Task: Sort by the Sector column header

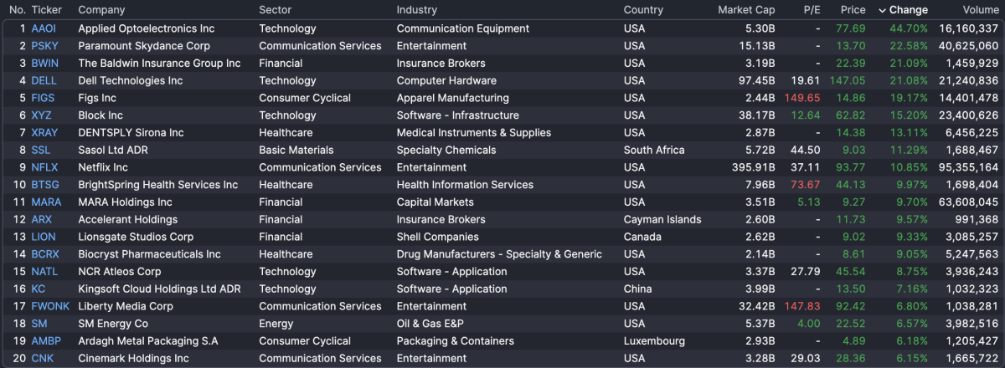Action: pos(276,10)
